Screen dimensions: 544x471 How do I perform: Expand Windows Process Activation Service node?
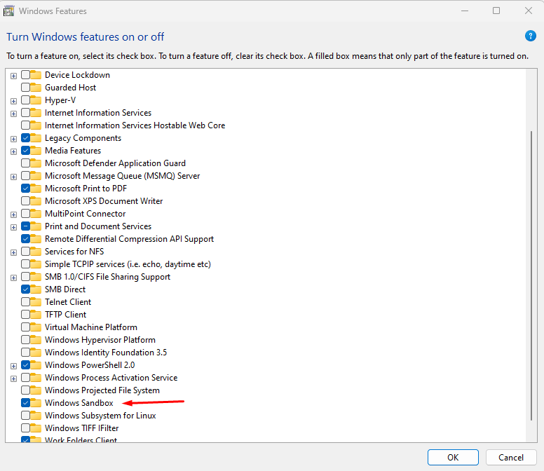click(x=13, y=378)
